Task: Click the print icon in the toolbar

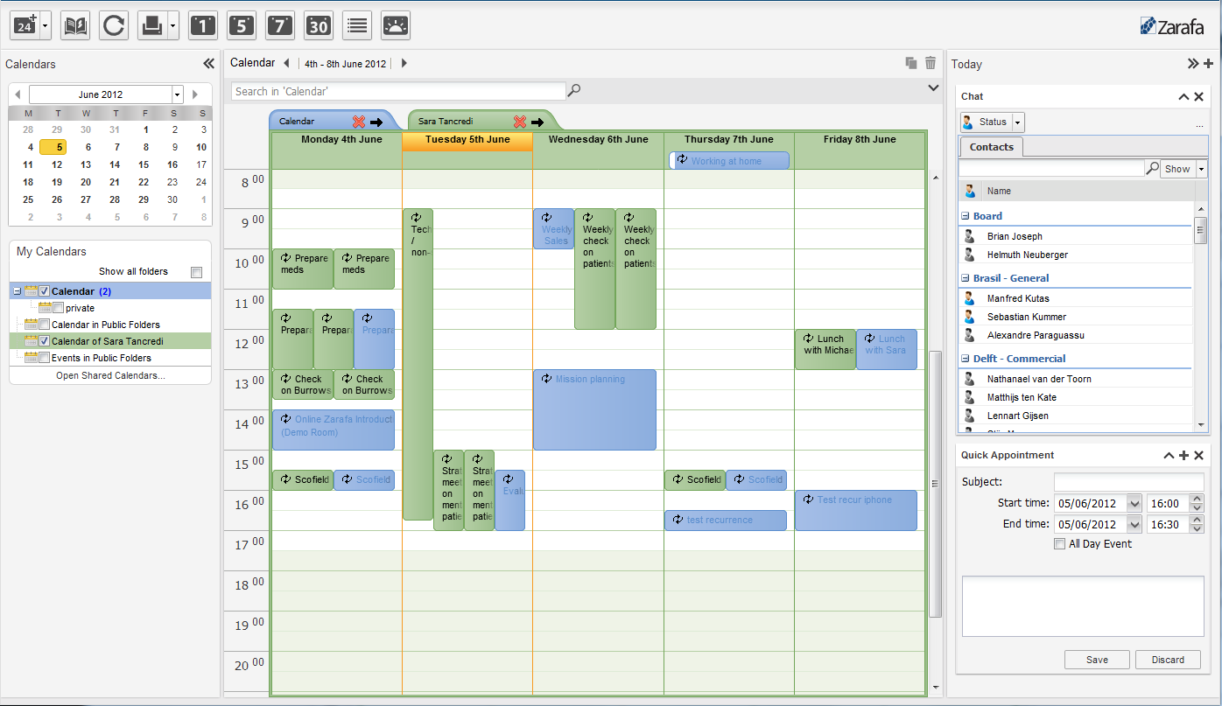Action: click(x=149, y=24)
